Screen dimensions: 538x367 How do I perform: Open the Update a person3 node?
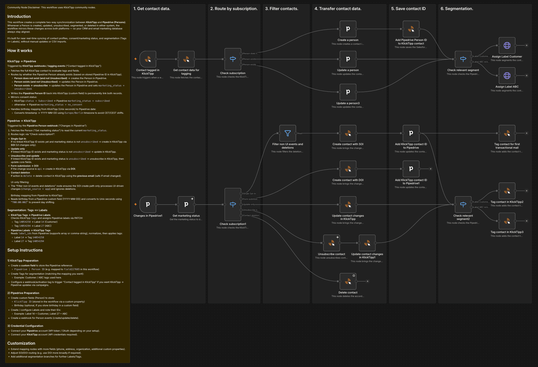(x=348, y=92)
